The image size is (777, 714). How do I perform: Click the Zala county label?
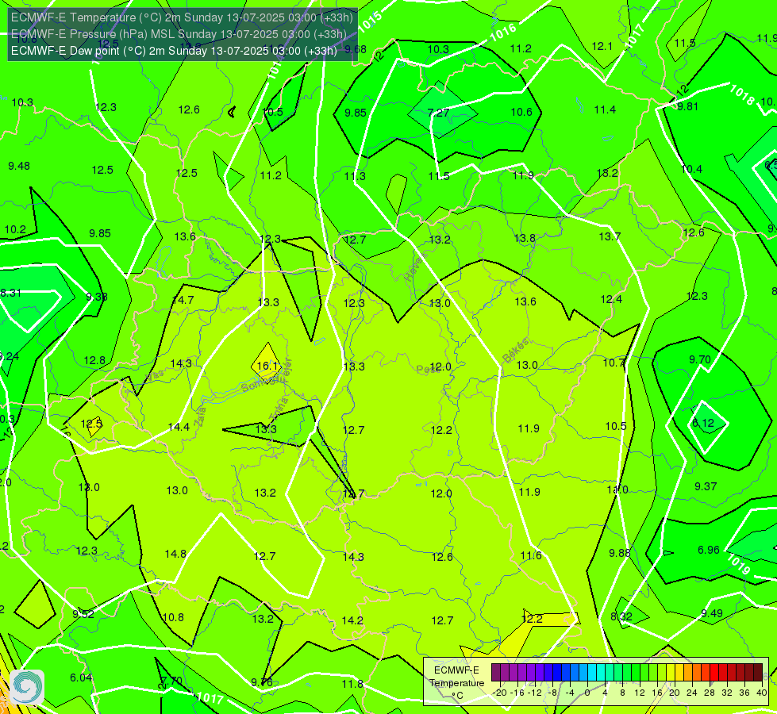(200, 417)
